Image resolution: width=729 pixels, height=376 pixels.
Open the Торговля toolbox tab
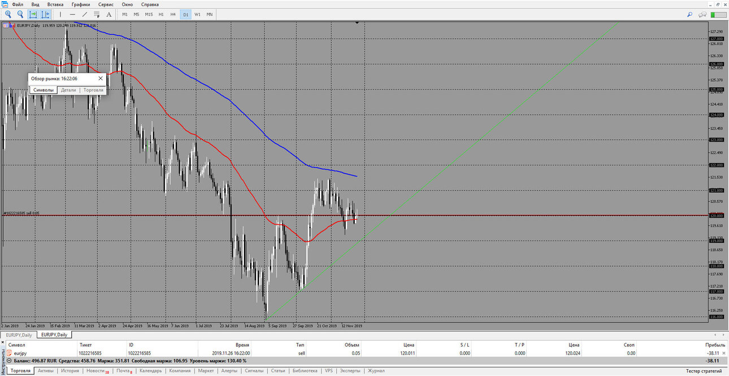(x=20, y=371)
